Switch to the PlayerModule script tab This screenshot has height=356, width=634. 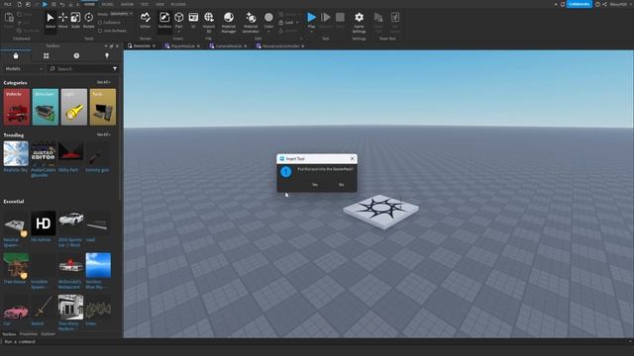(182, 46)
